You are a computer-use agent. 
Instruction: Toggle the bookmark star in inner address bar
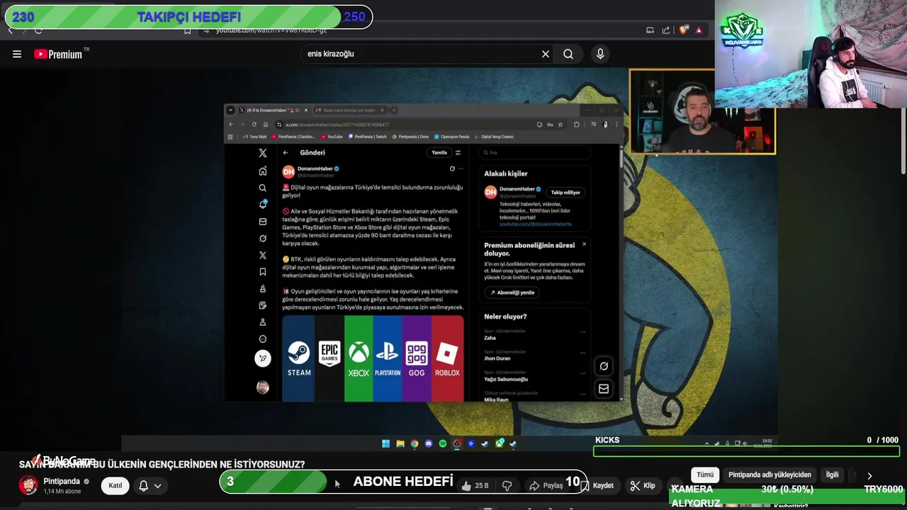click(x=560, y=125)
